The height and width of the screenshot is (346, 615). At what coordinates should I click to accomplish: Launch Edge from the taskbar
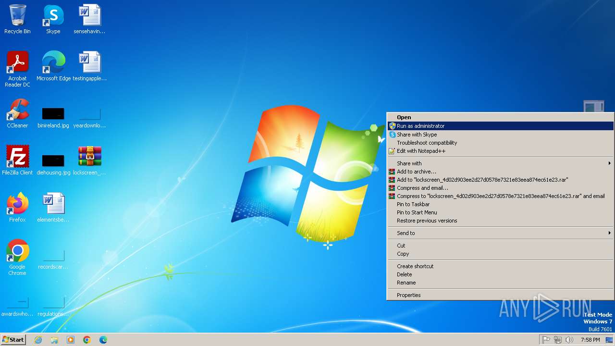[103, 340]
